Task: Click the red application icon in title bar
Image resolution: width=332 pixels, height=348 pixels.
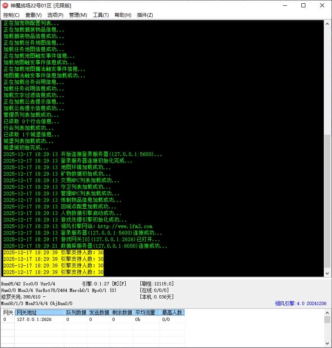Action: [5, 5]
